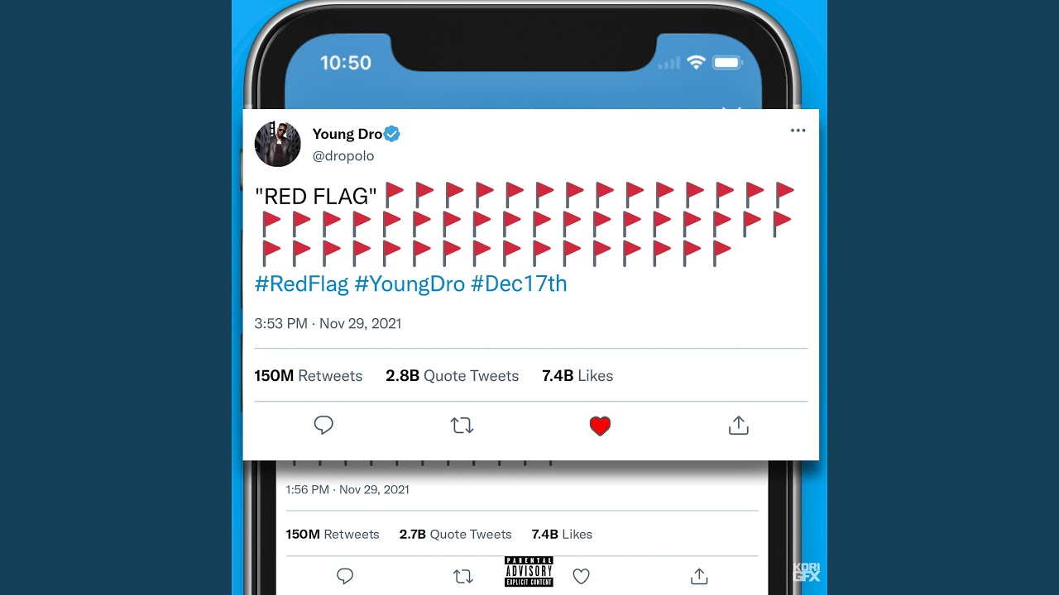View the 2.7B Quote Tweets in lower tweet
1059x595 pixels.
click(x=456, y=534)
